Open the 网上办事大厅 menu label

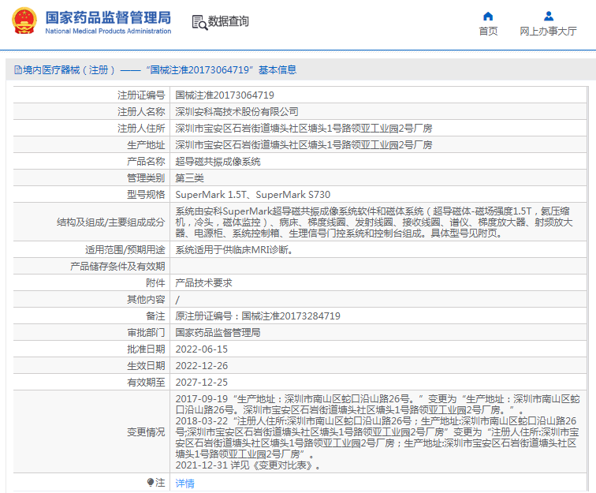click(549, 32)
